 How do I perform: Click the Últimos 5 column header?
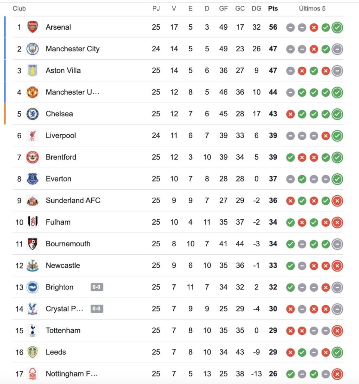[x=312, y=8]
